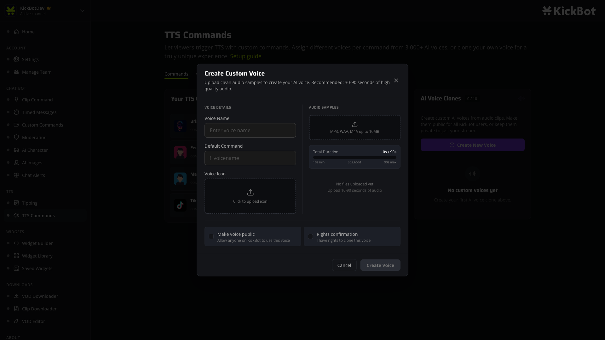Click the voice icon upload dropzone

coord(250,196)
